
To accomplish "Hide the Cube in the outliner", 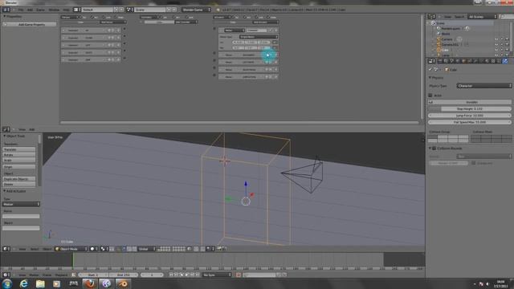I will click(496, 50).
